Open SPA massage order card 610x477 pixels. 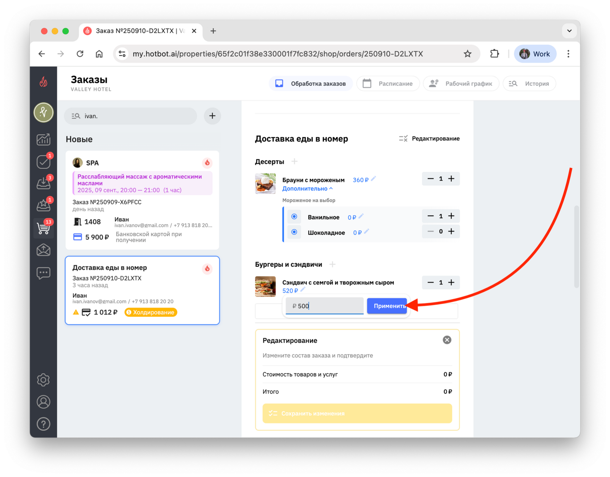[142, 200]
